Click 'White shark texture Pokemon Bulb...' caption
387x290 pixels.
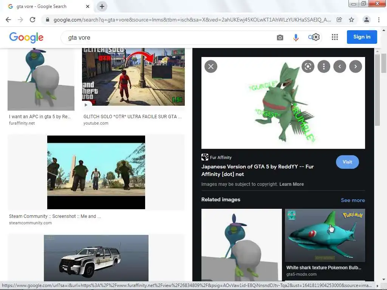pyautogui.click(x=324, y=268)
